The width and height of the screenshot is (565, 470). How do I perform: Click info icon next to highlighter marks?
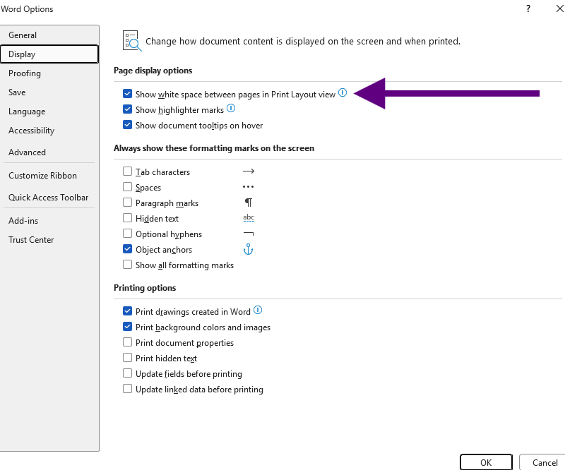click(x=231, y=109)
